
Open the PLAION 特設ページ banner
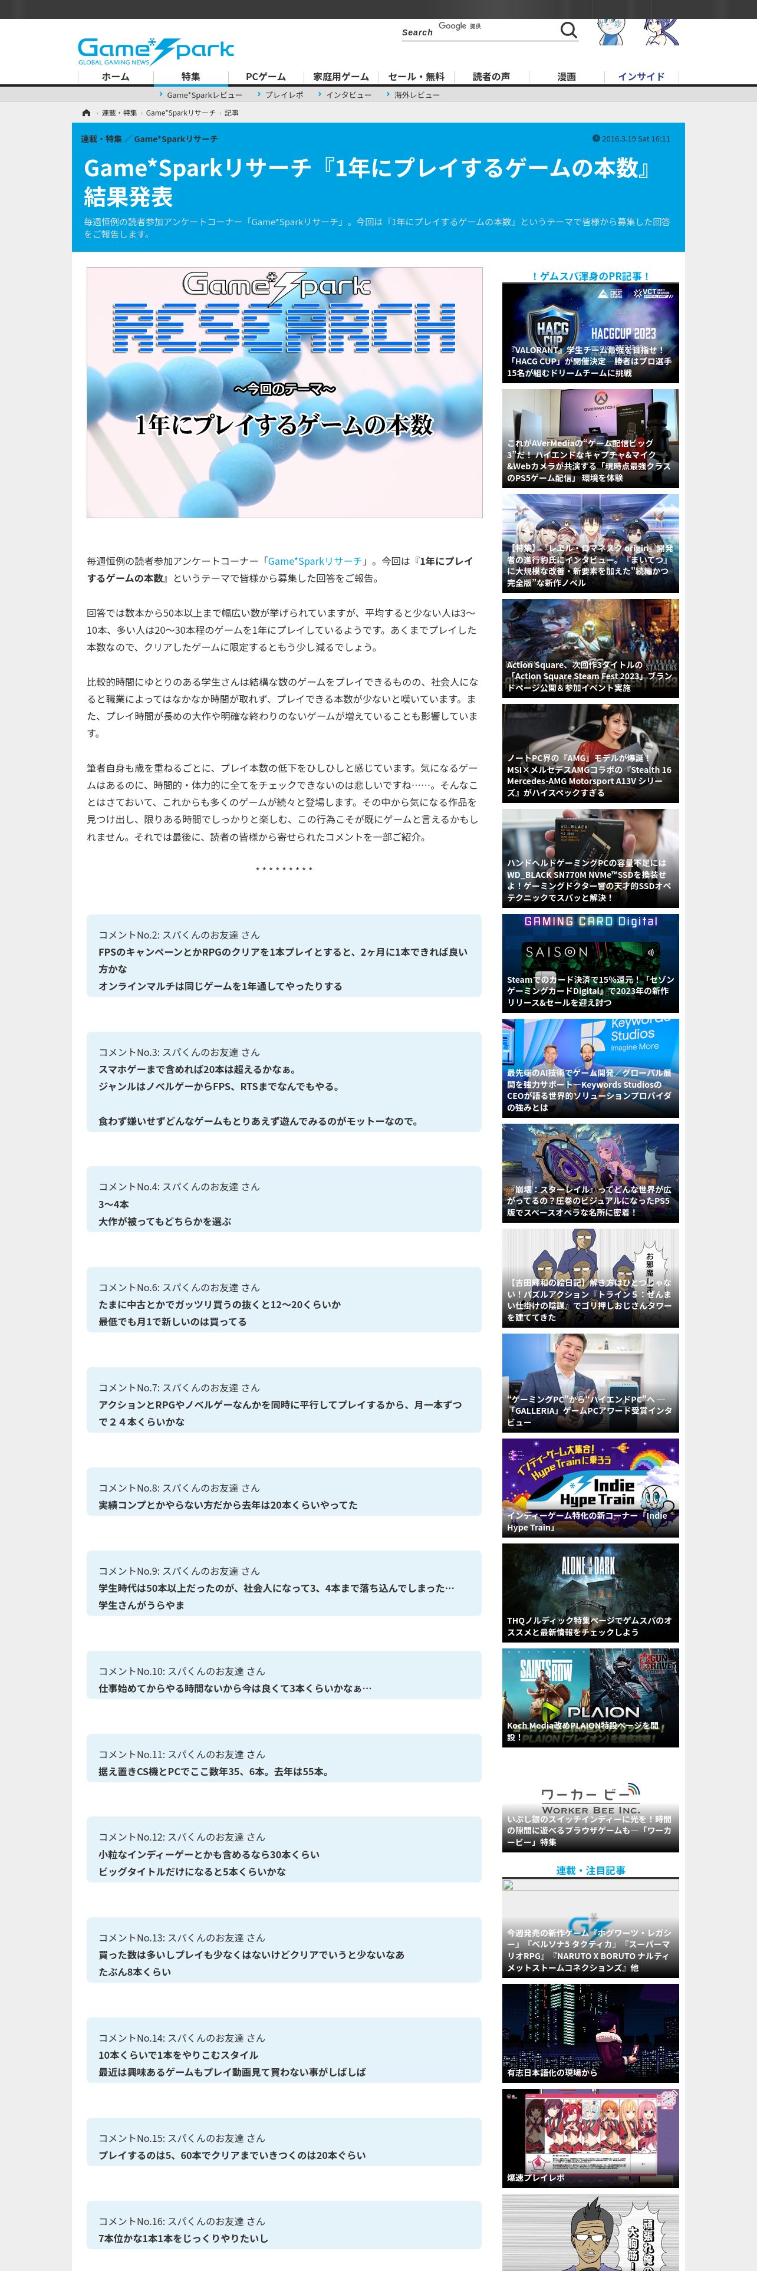pos(590,1698)
